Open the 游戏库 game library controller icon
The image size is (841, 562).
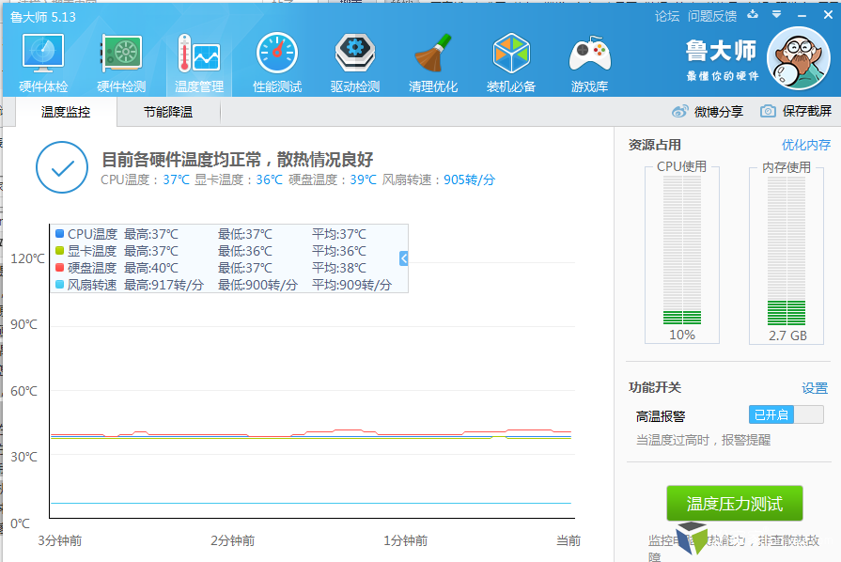click(589, 62)
